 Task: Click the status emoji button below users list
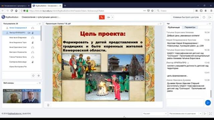point(33,76)
